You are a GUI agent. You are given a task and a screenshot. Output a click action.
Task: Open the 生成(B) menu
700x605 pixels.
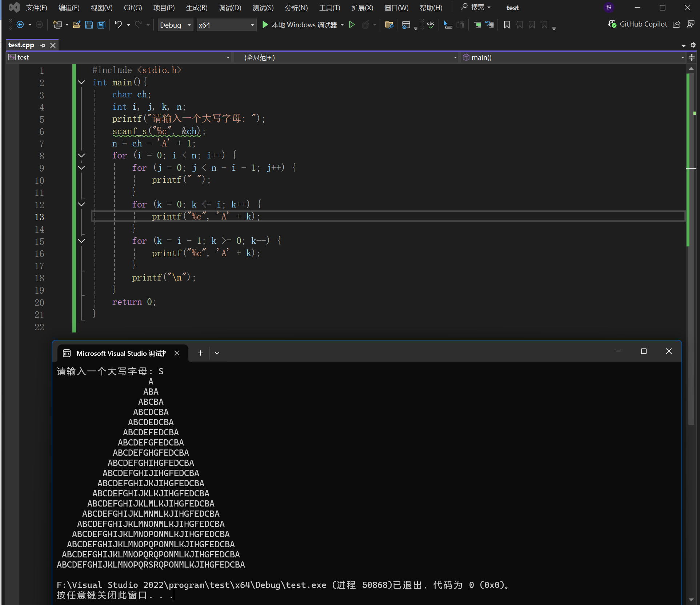tap(196, 8)
